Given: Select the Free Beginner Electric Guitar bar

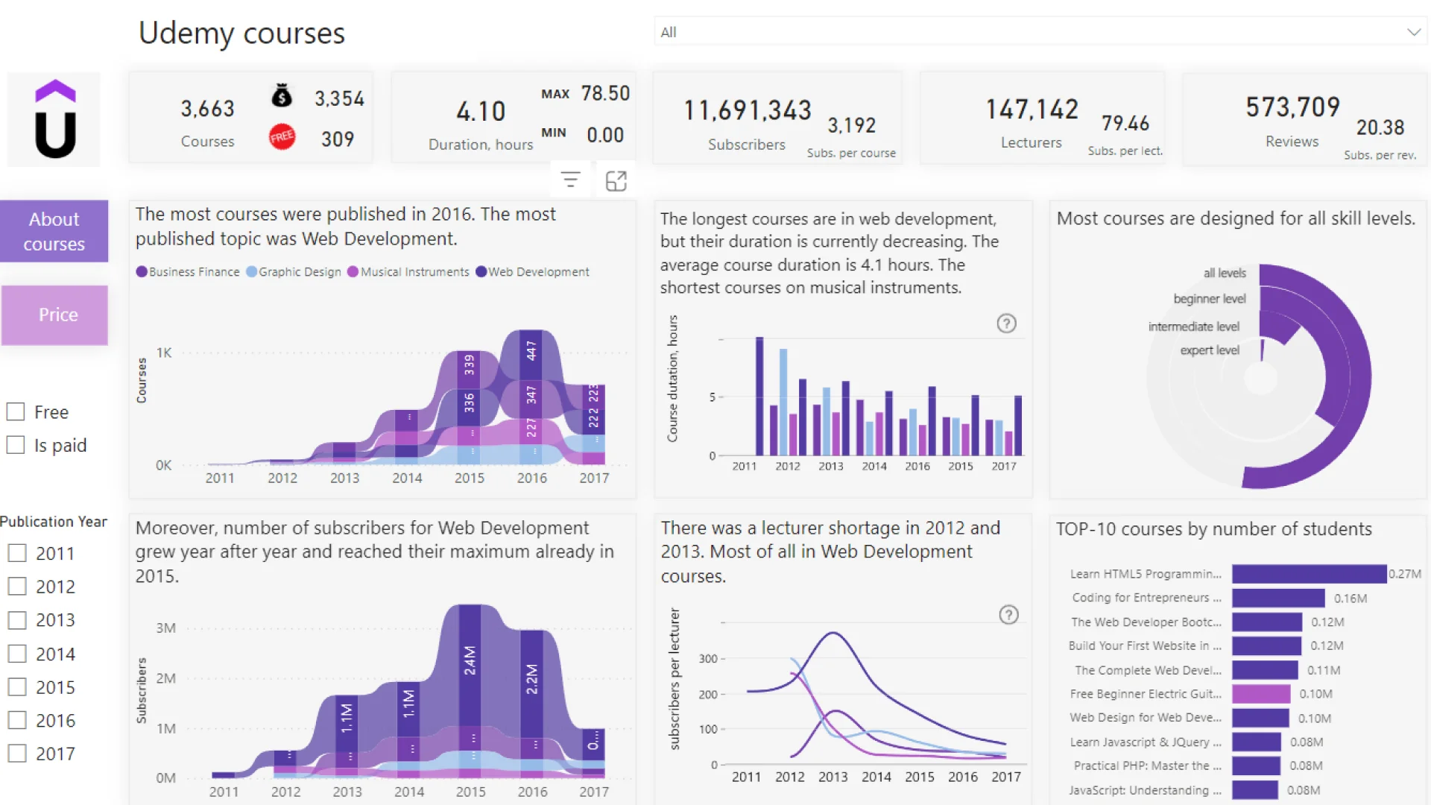Looking at the screenshot, I should click(x=1261, y=694).
